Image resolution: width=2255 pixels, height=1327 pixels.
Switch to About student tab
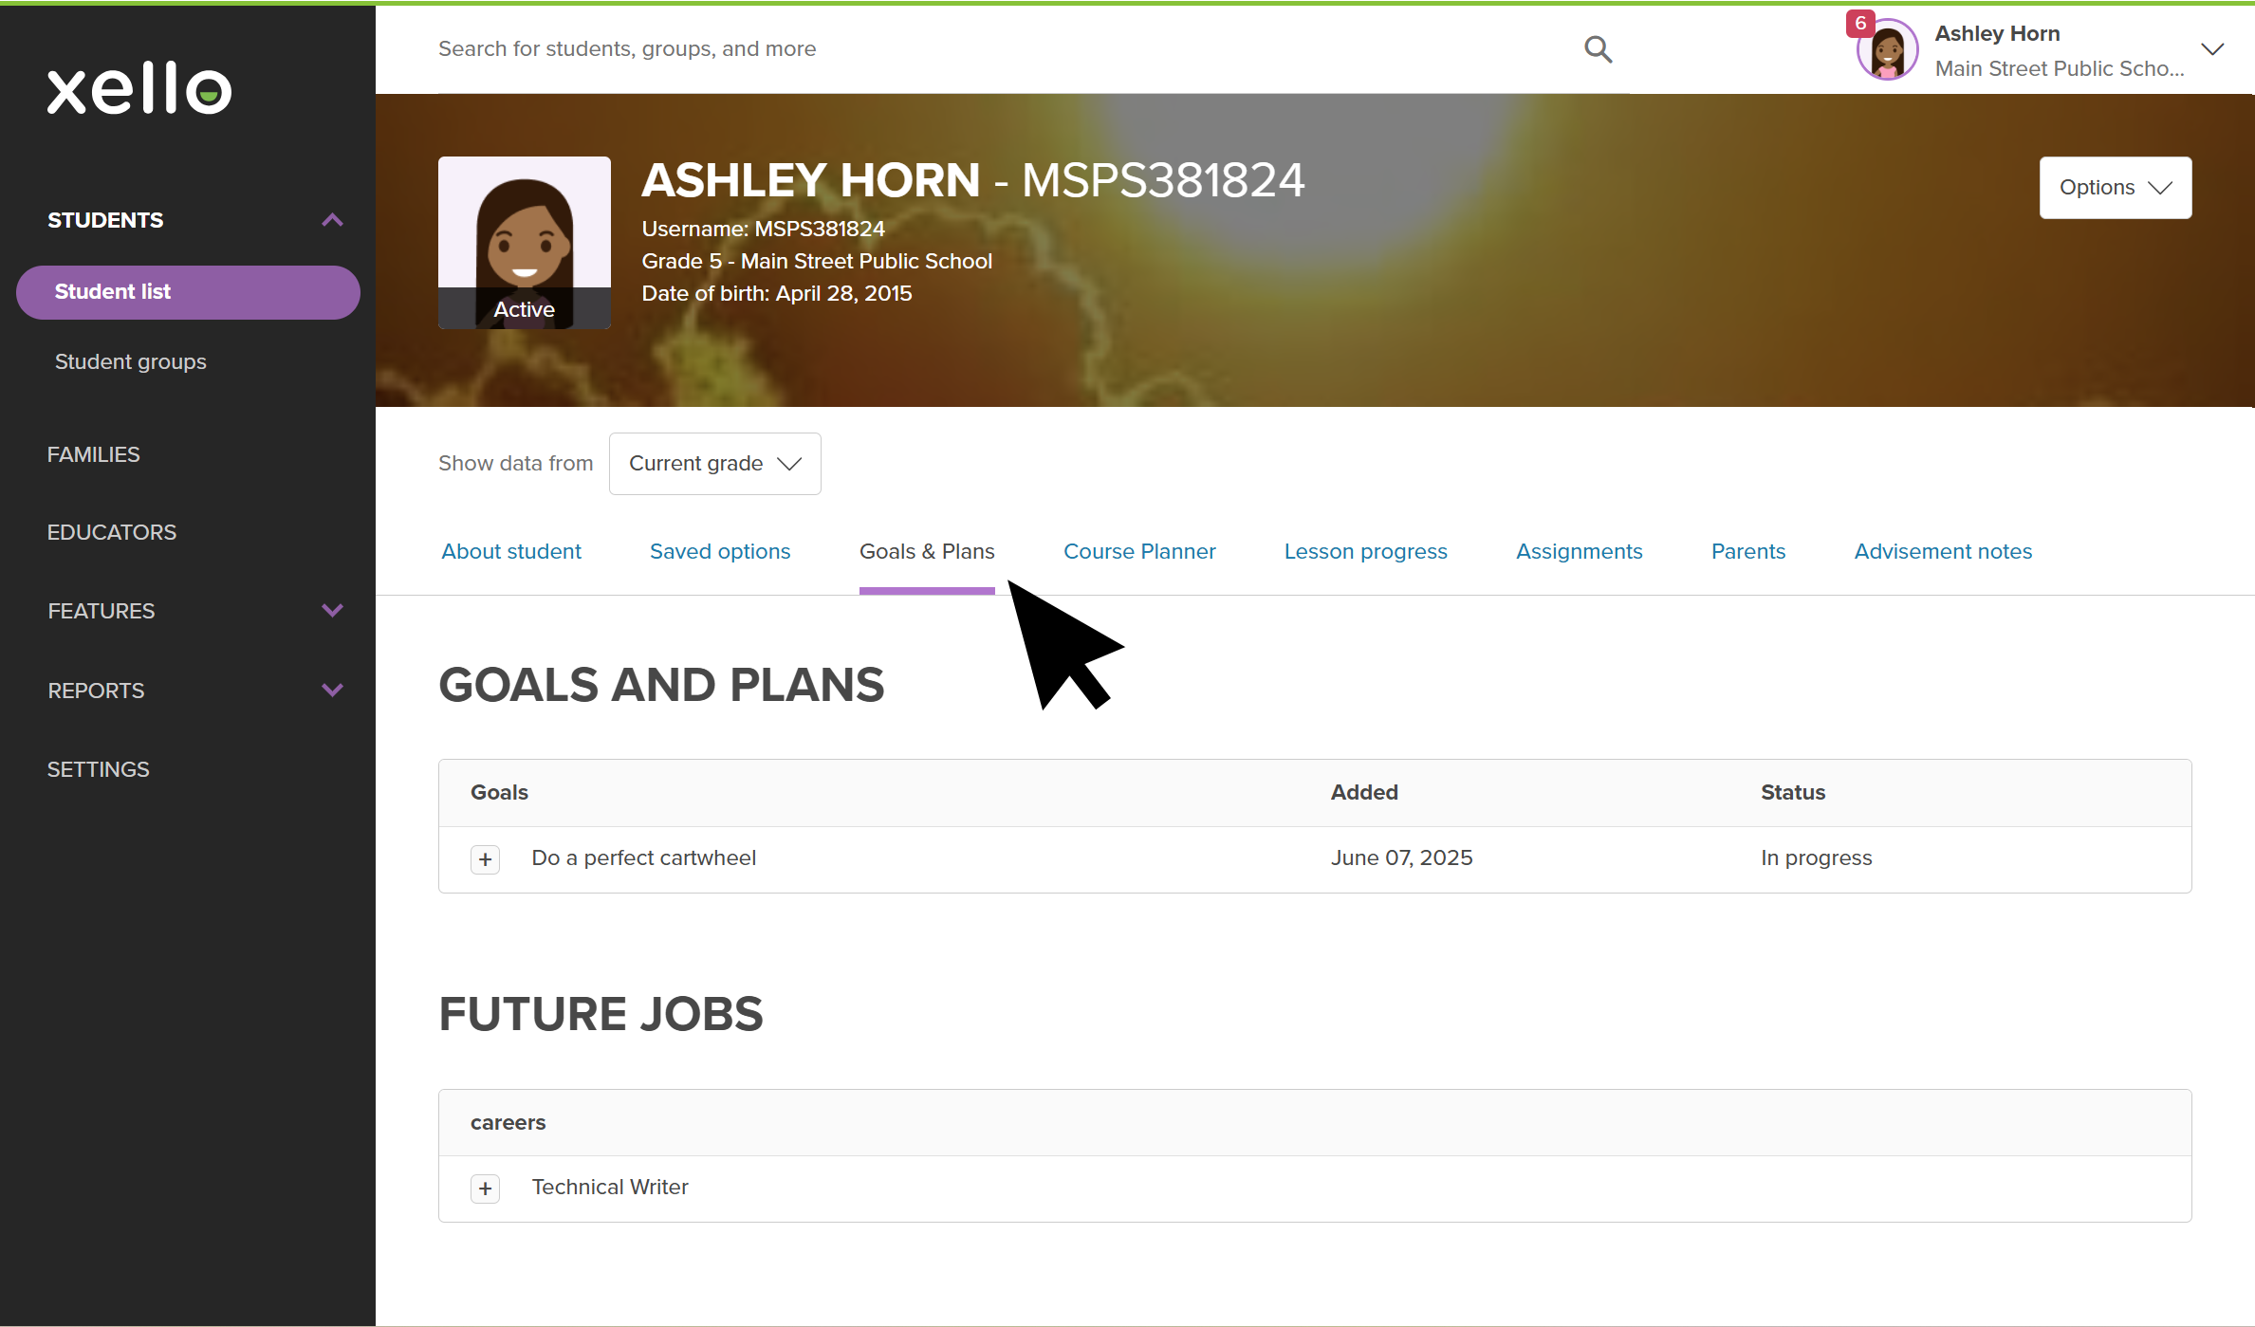tap(511, 551)
